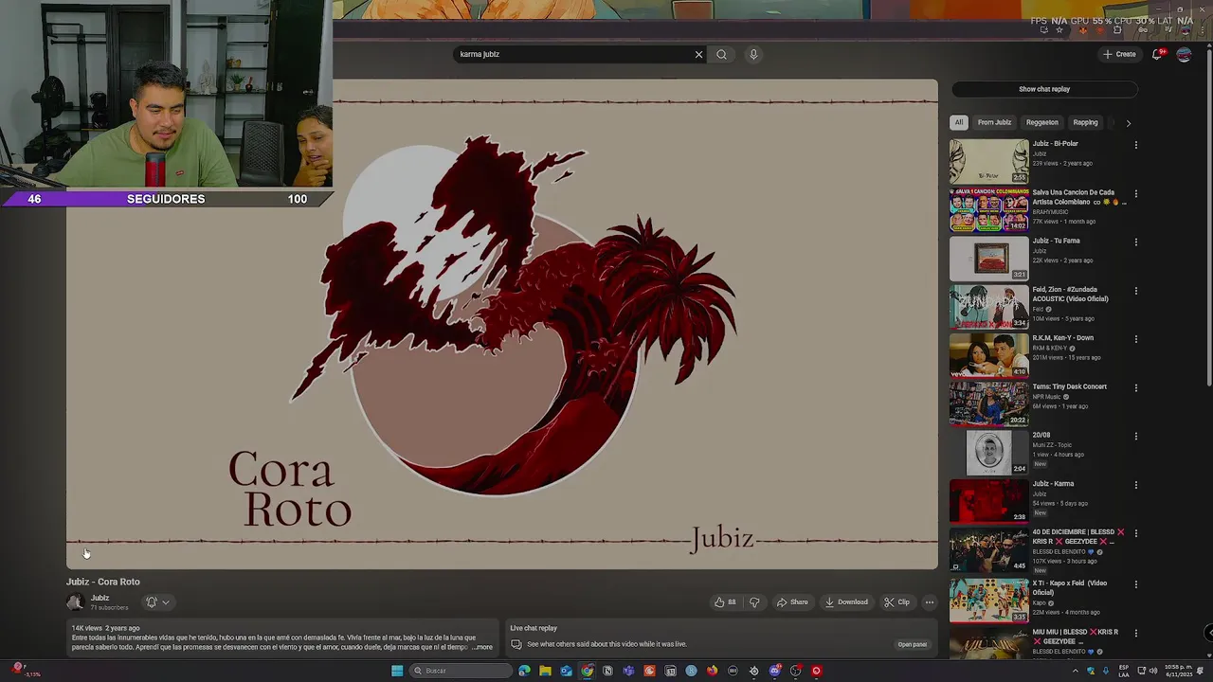Image resolution: width=1213 pixels, height=682 pixels.
Task: Select the Reggaeton filter chip
Action: click(x=1041, y=122)
